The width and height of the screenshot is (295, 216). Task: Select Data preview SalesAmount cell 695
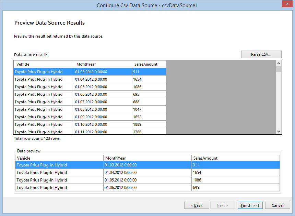point(236,188)
